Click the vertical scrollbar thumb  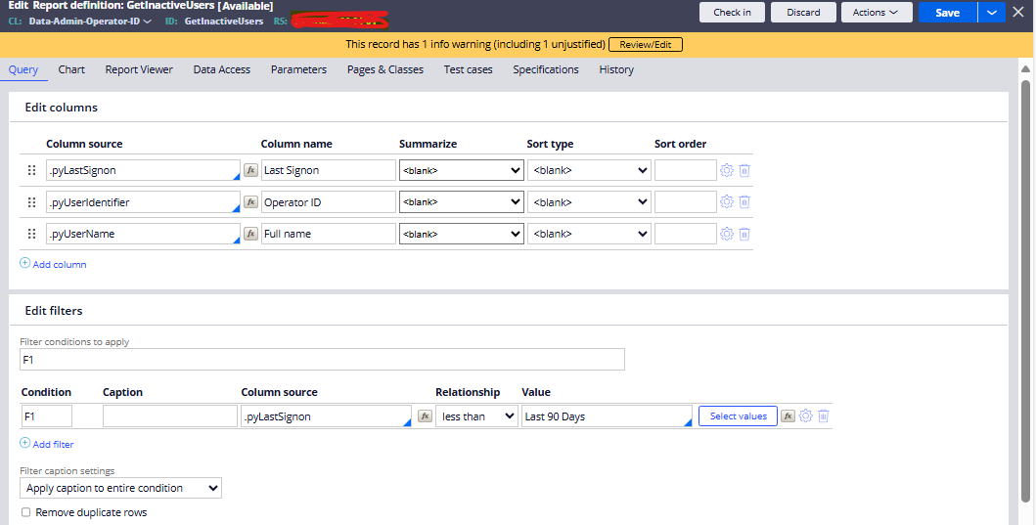coord(1025,290)
